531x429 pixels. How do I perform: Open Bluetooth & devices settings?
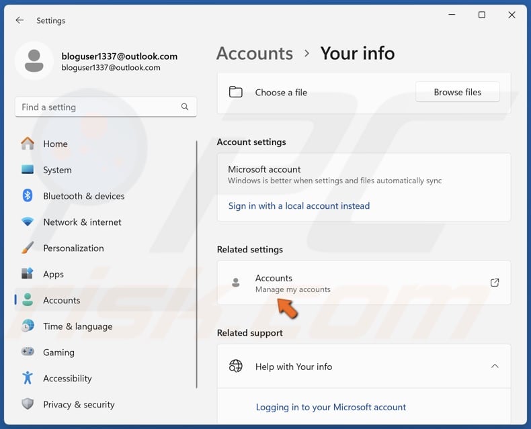pyautogui.click(x=106, y=196)
